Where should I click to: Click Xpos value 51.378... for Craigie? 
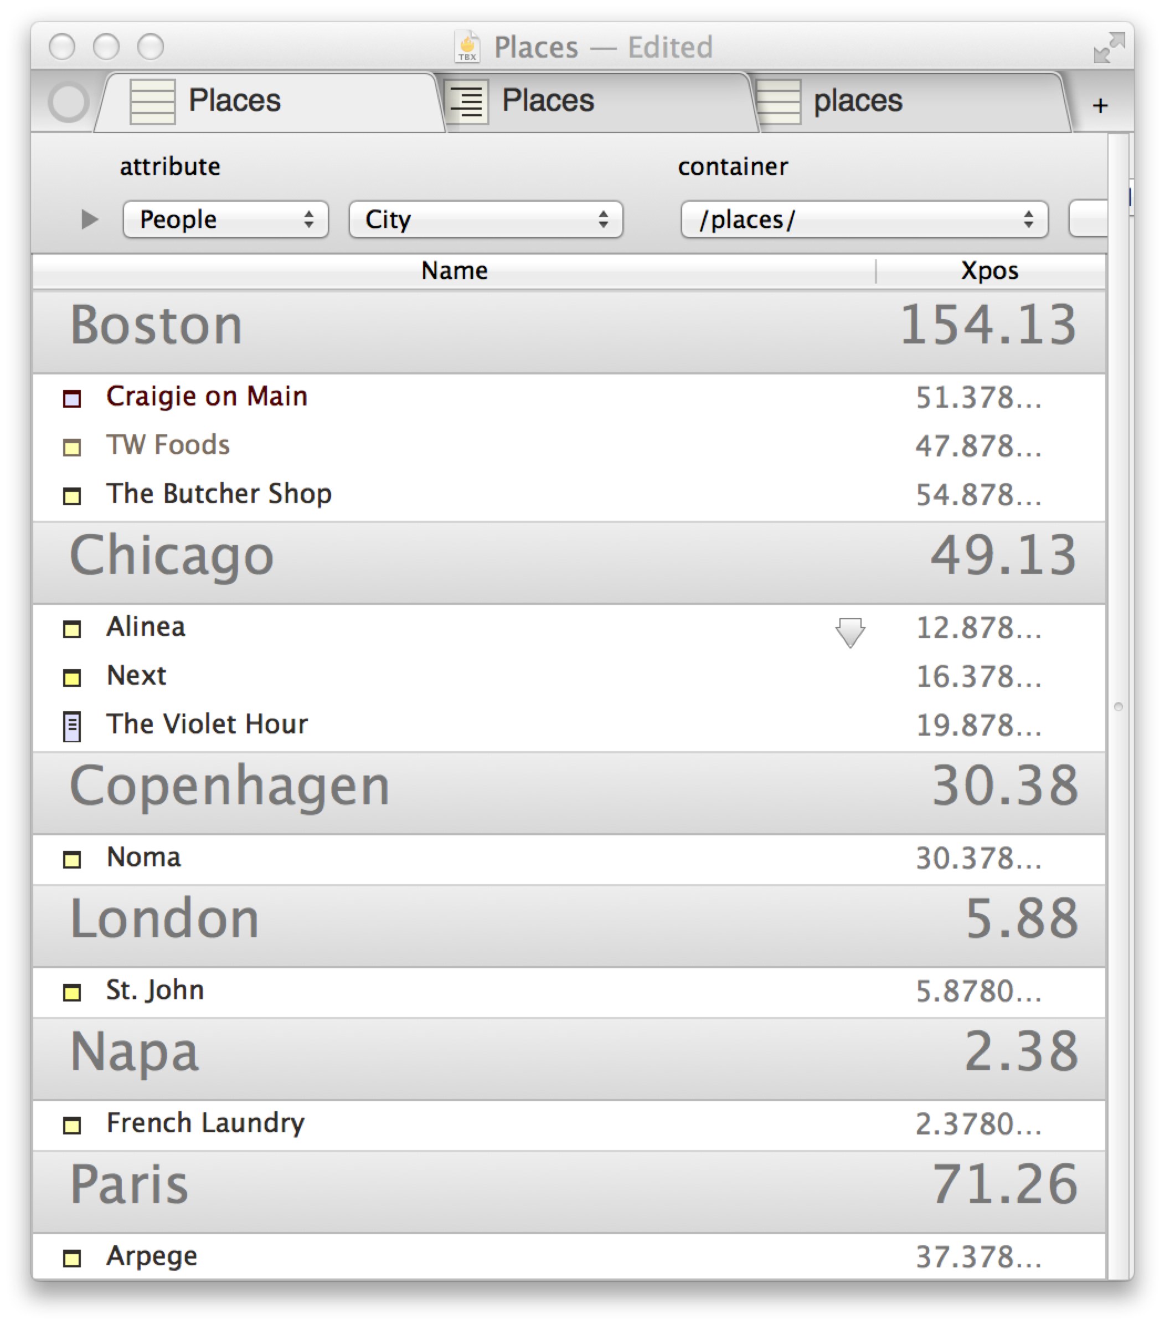click(978, 398)
